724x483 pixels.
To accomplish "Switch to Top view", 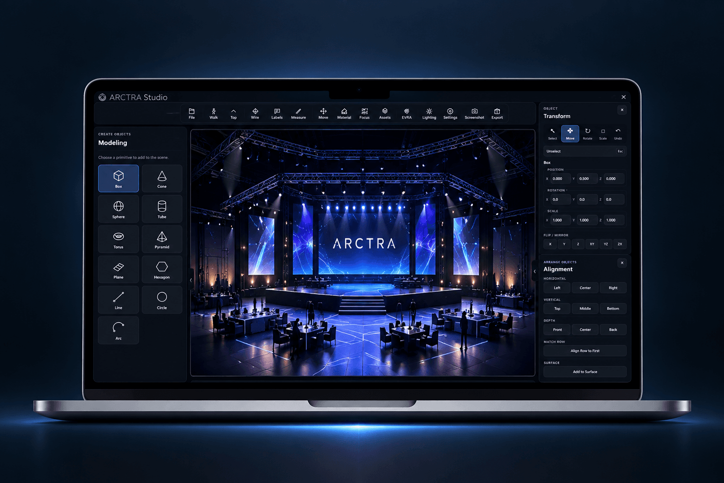I will [x=233, y=114].
